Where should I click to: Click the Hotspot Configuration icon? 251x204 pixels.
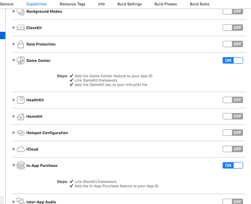tap(20, 133)
